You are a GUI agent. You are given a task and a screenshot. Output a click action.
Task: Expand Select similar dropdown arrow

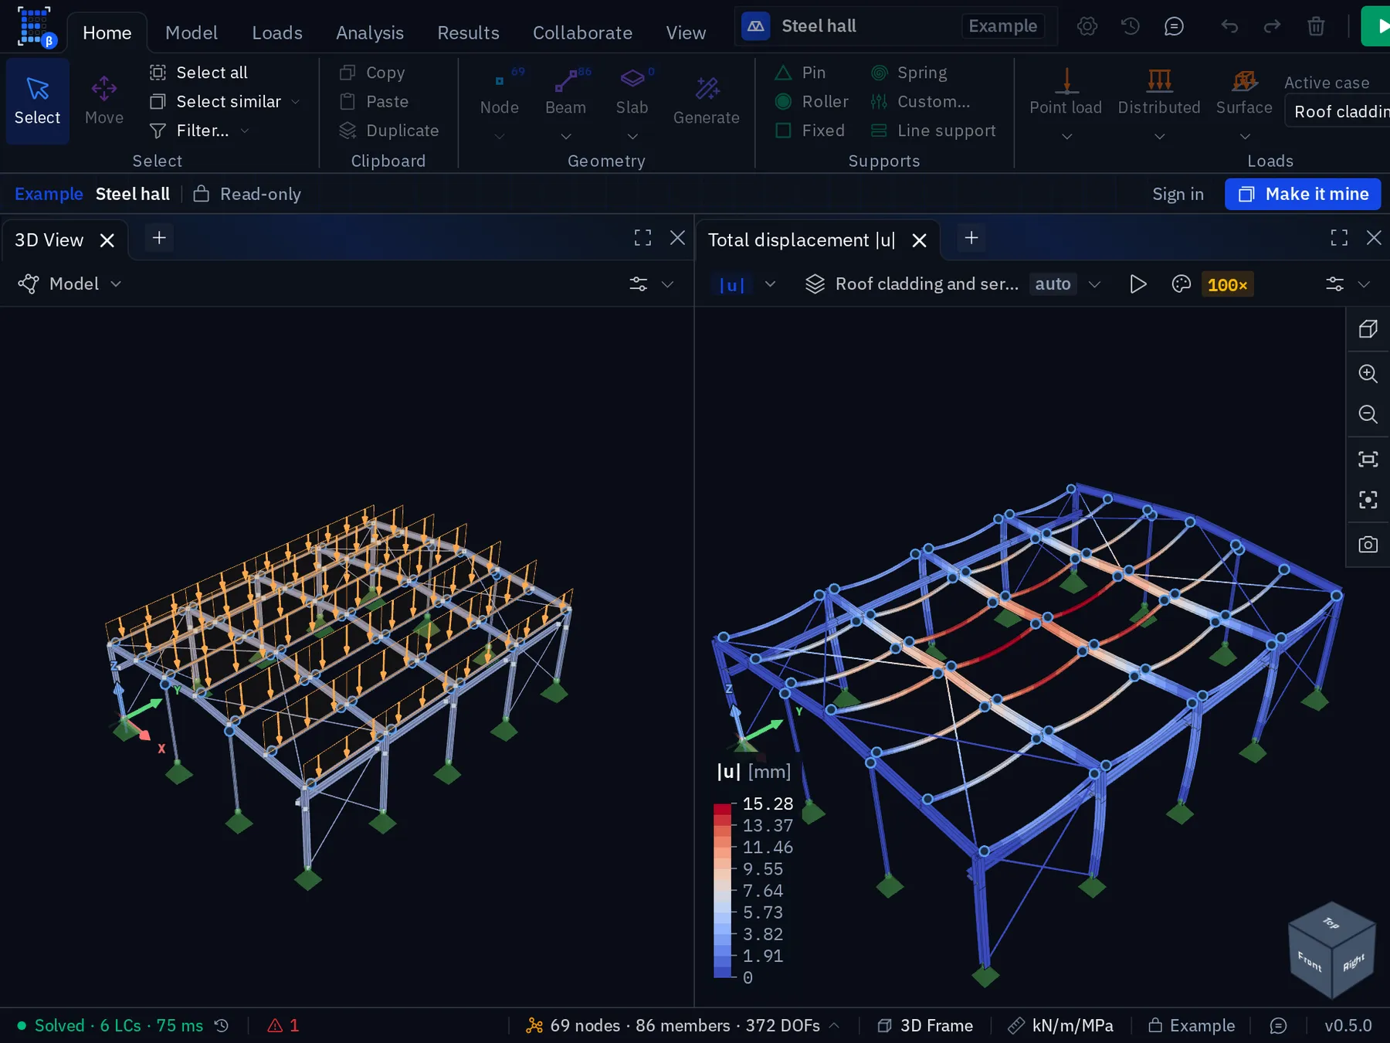coord(295,102)
